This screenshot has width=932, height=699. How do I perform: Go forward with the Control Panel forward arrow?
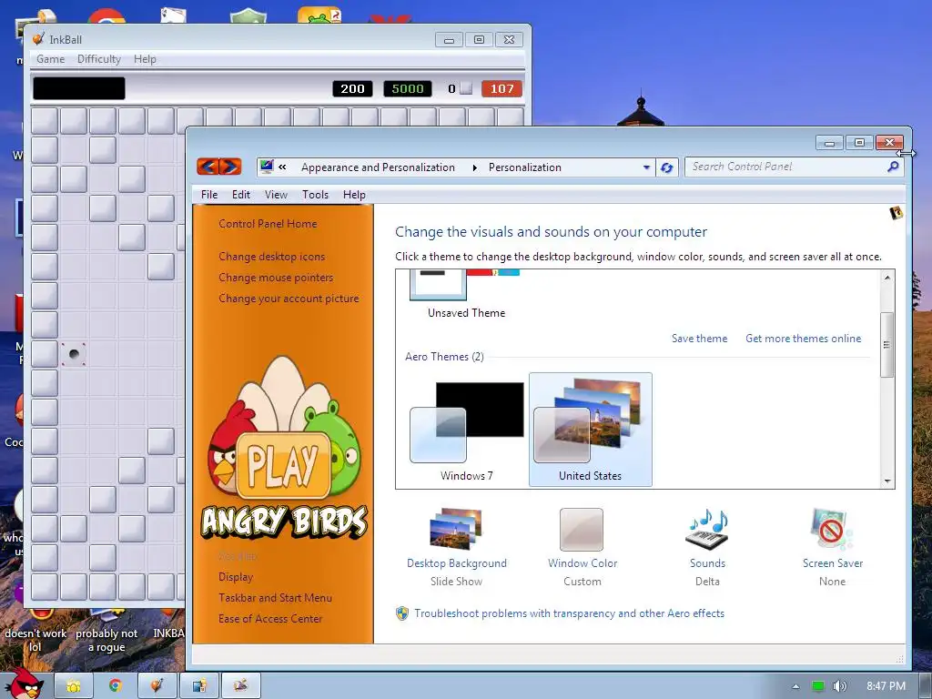(x=230, y=167)
